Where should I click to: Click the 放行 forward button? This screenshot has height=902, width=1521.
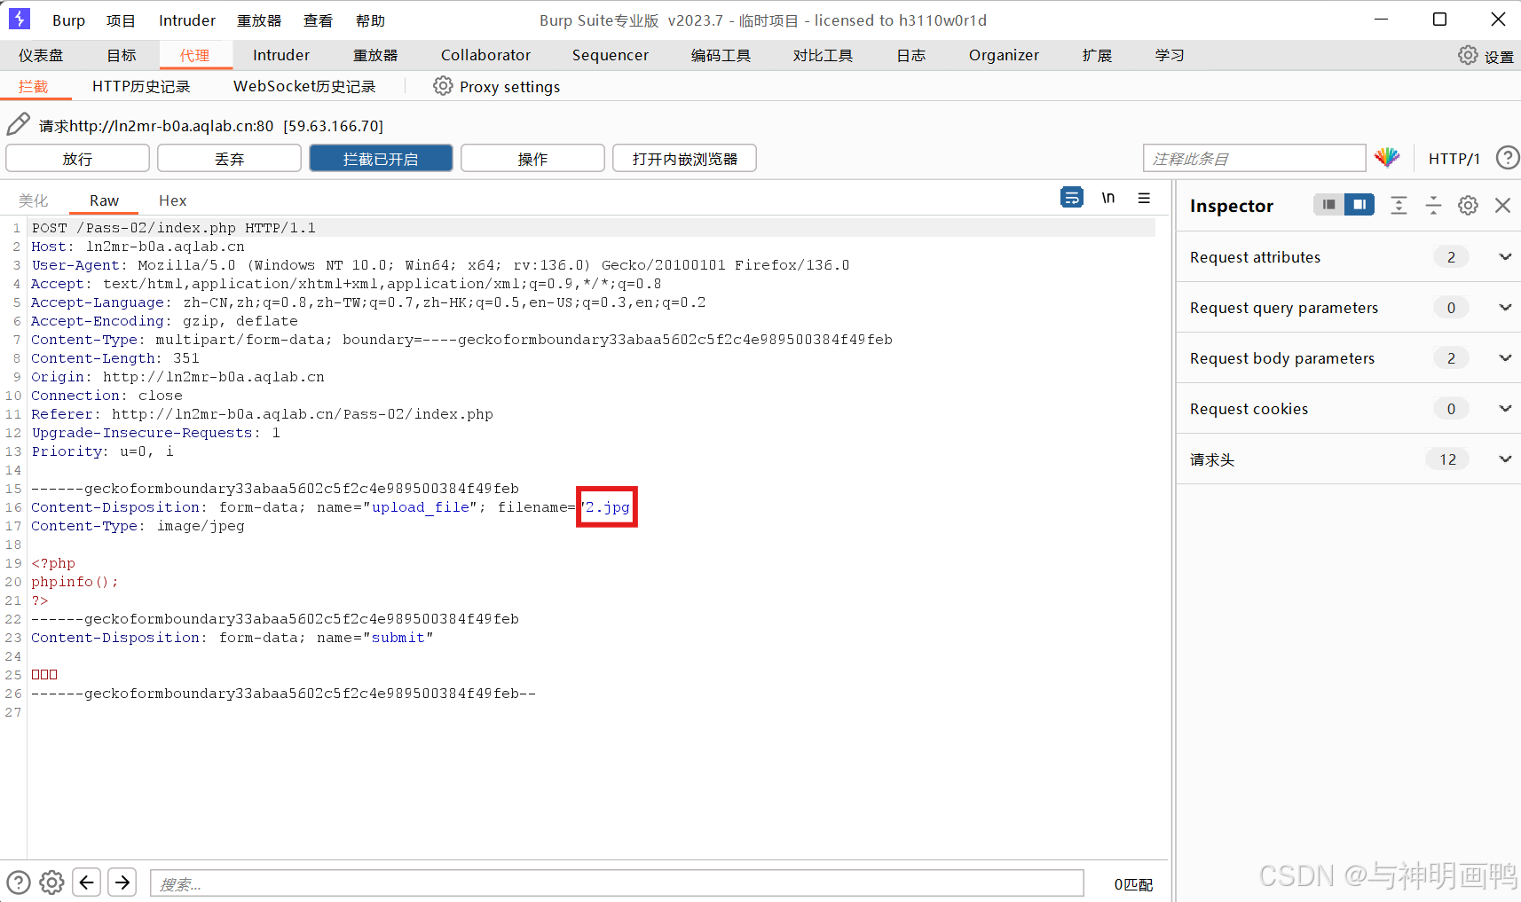pos(77,159)
